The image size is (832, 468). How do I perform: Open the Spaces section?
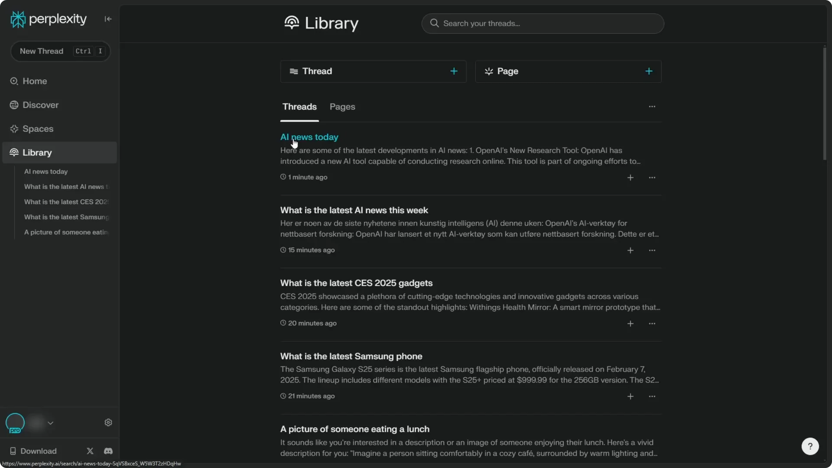pos(38,128)
